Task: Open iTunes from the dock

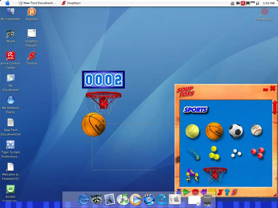Action: pos(122,200)
